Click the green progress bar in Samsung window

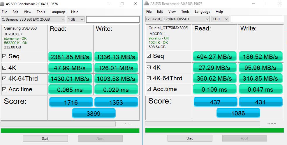(x=70, y=130)
